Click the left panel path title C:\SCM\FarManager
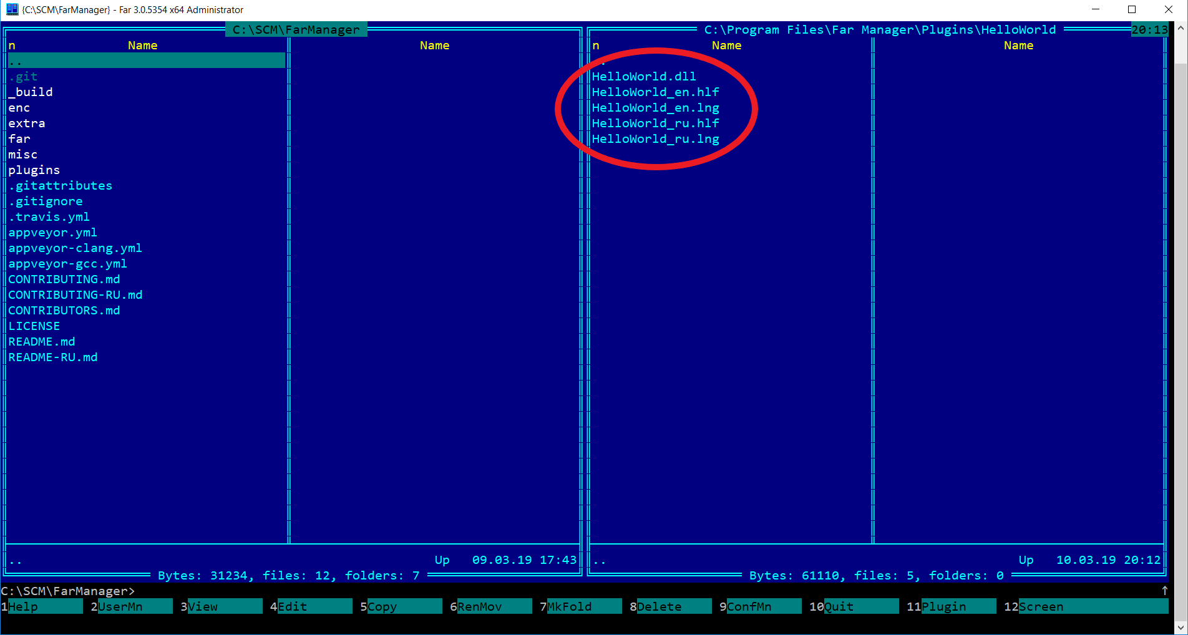The width and height of the screenshot is (1188, 635). click(x=296, y=29)
